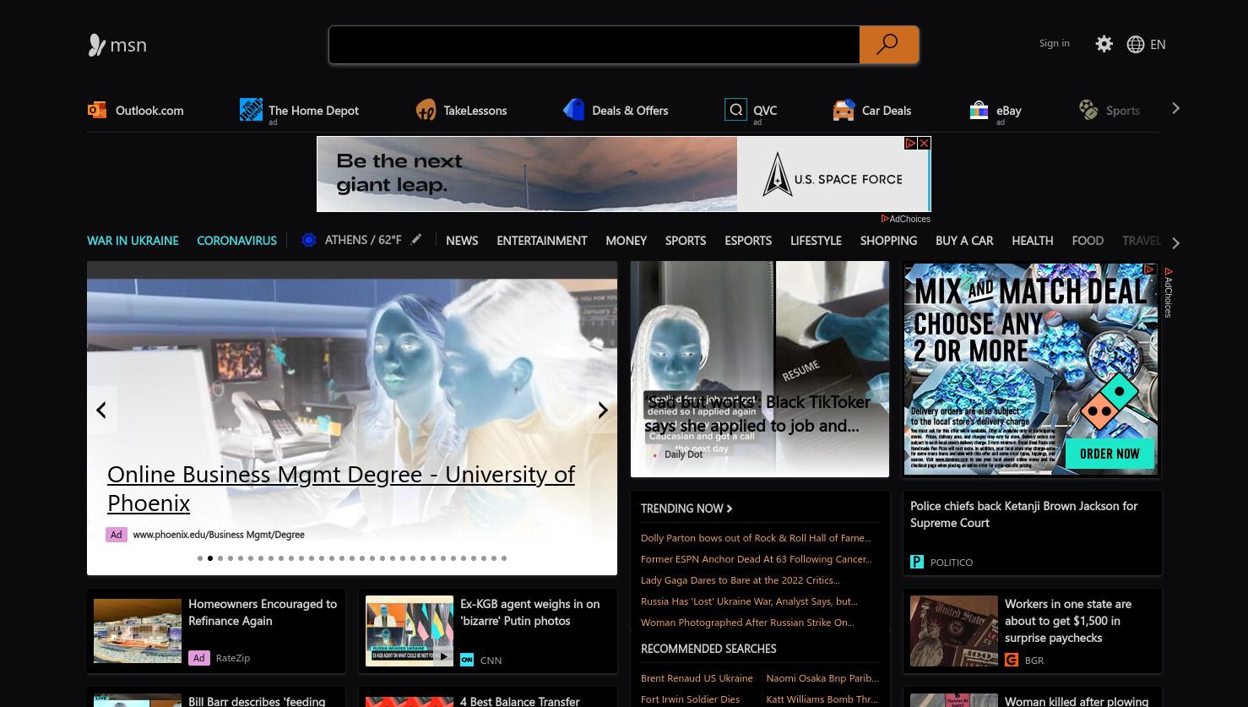Open Coronavirus tab

tap(236, 241)
